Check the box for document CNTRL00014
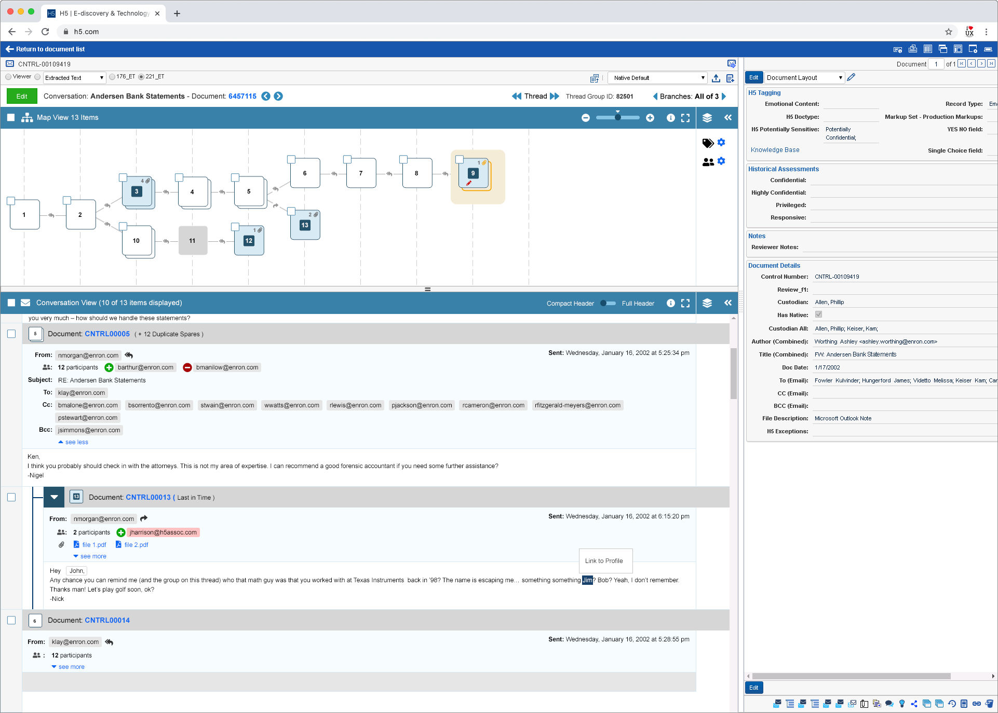Screen dimensions: 998x713 pos(11,620)
